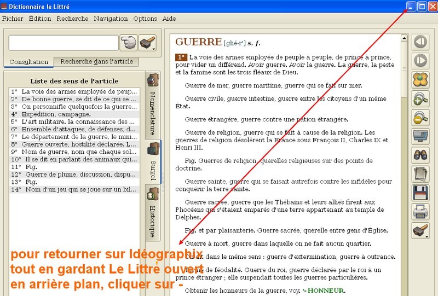Select sense 9° Nom de guerre
The width and height of the screenshot is (438, 296).
tap(74, 152)
